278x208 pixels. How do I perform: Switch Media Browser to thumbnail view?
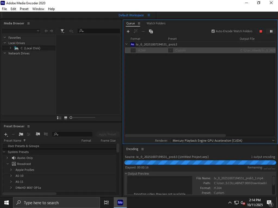tap(66, 118)
